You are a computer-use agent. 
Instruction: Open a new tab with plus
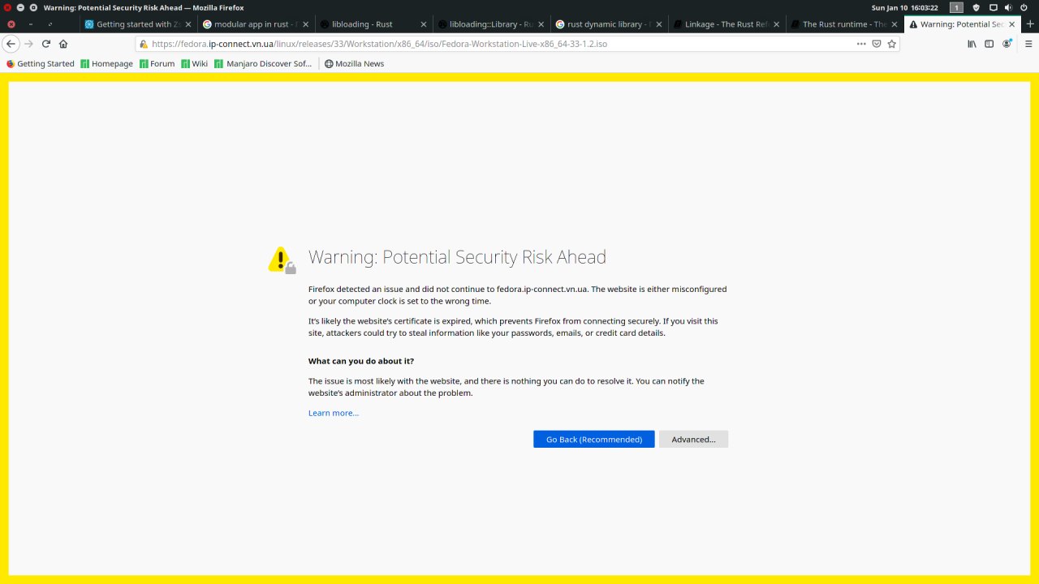click(x=1028, y=24)
